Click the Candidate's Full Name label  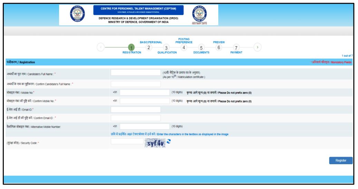click(31, 74)
